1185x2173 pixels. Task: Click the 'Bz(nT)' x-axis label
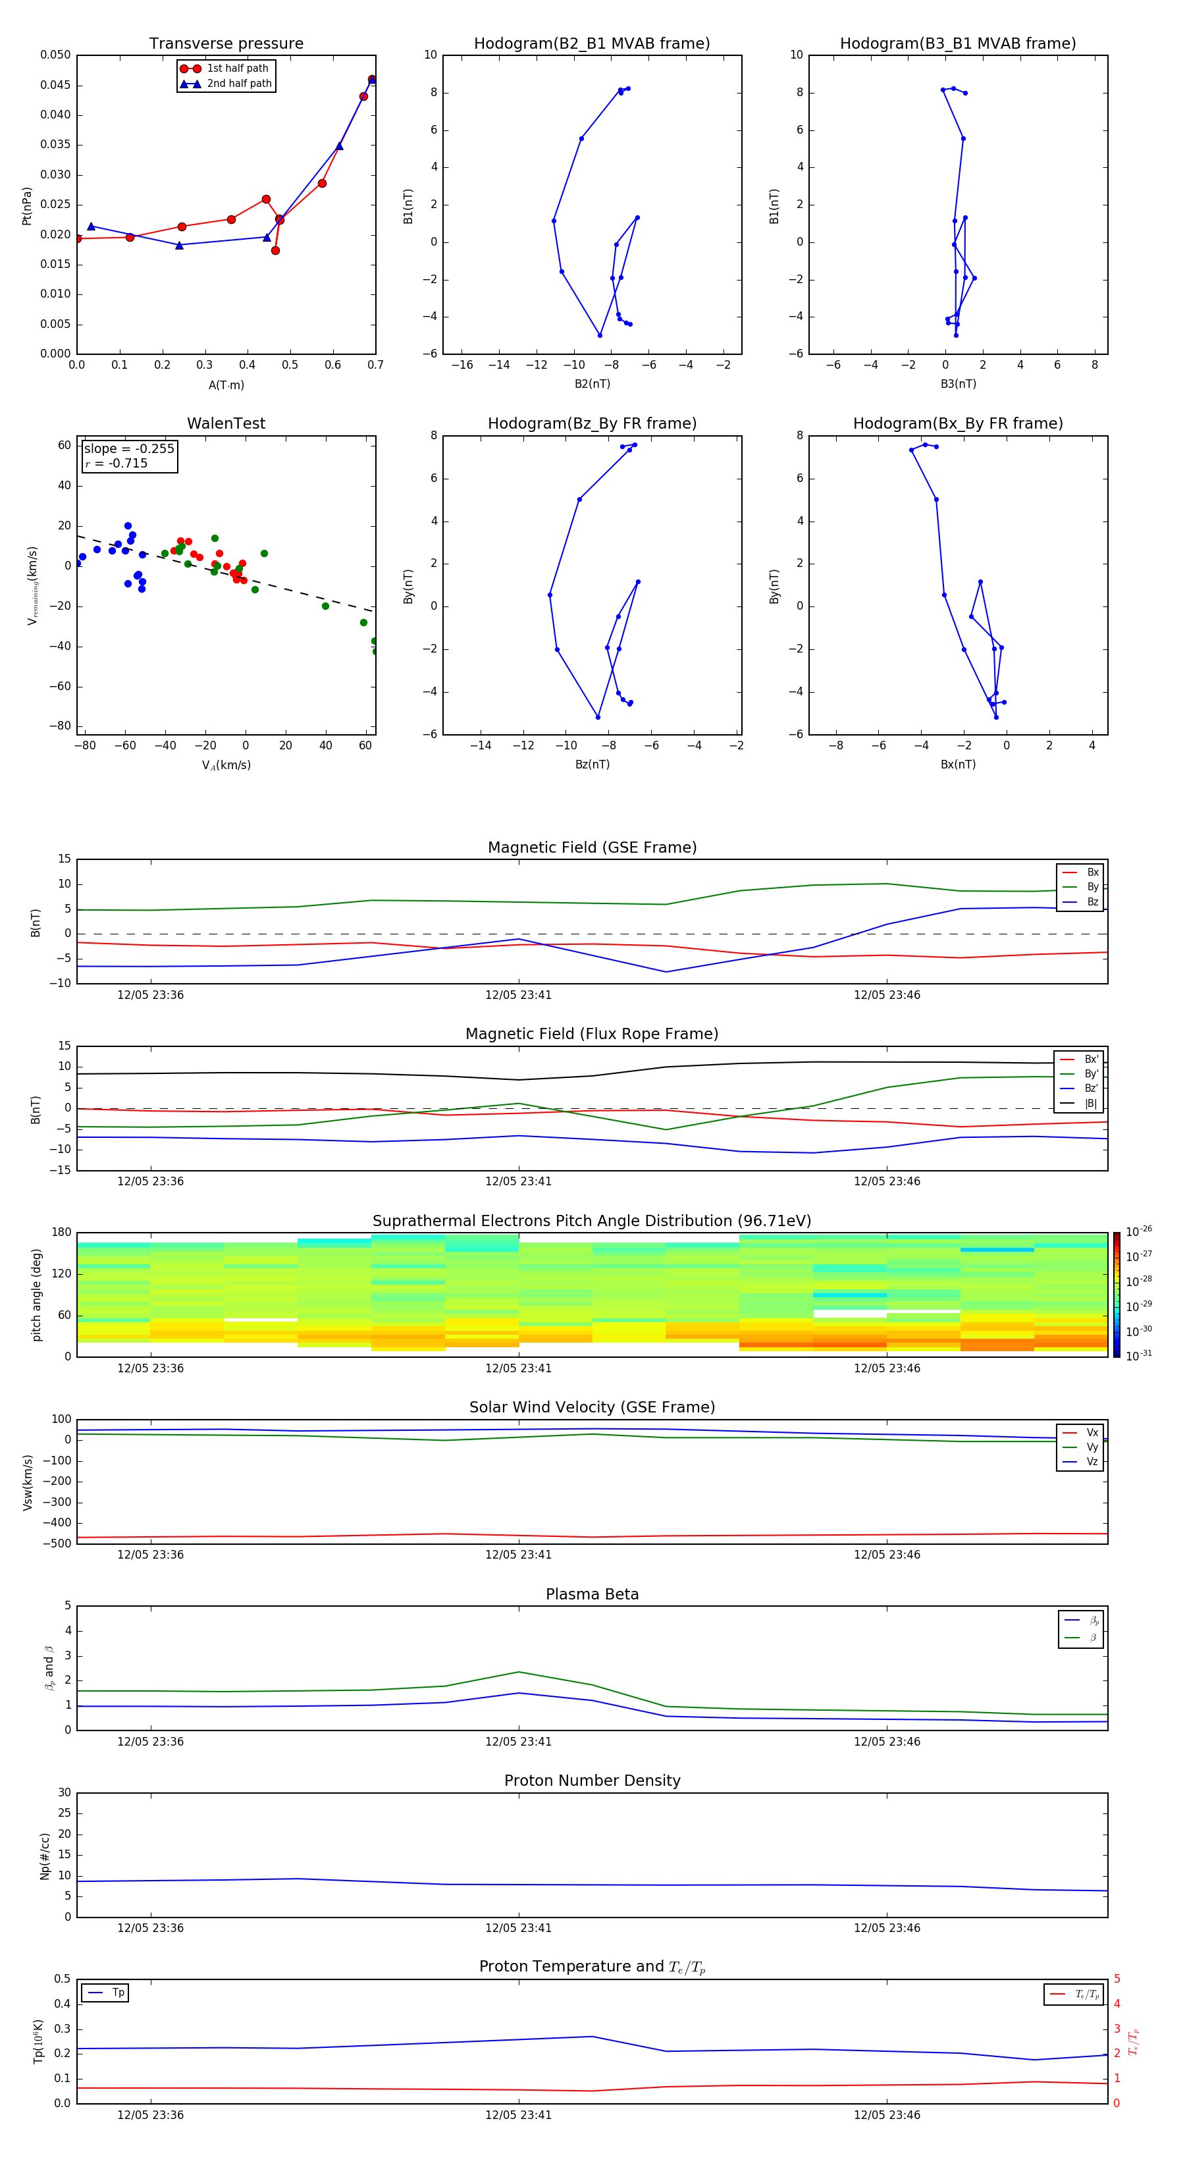[x=592, y=765]
